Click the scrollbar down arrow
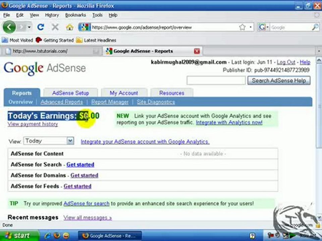 [x=319, y=217]
